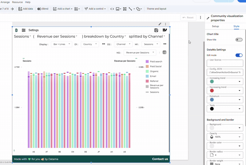Open the D2 Channel dropdown
246x165 pixels.
coord(124,44)
